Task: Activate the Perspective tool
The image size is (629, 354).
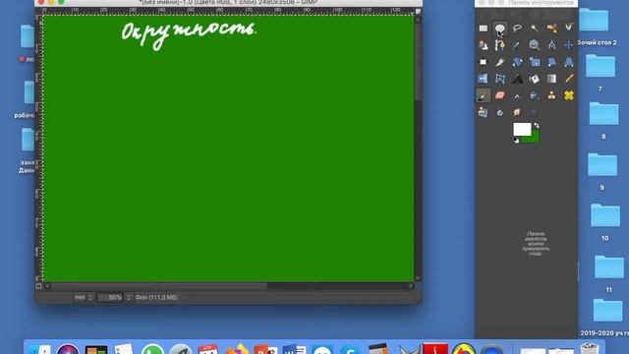Action: 568,62
